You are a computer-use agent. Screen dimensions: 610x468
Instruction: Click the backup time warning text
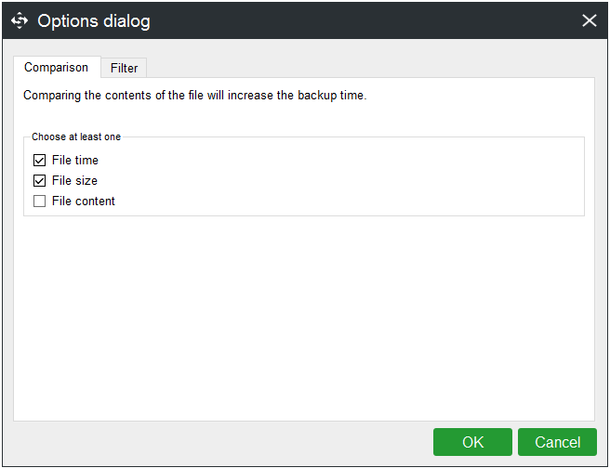point(195,95)
